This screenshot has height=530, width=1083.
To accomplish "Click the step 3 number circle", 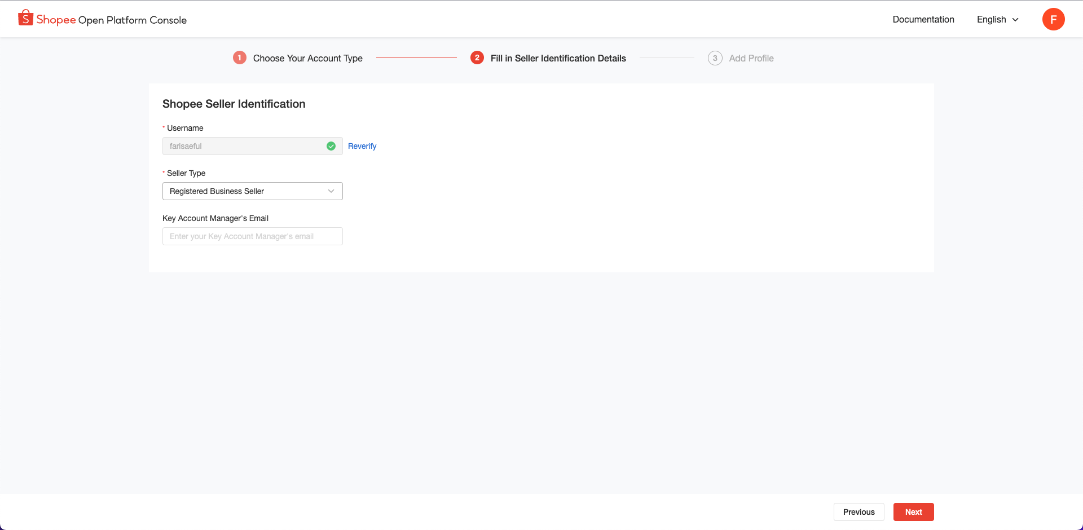I will click(x=715, y=58).
